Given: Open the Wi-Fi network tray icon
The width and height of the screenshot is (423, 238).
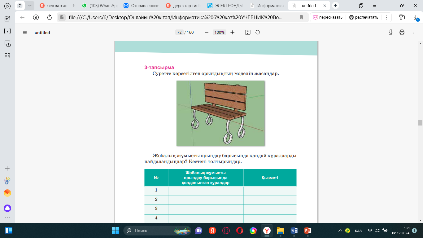Looking at the screenshot, I should (370, 231).
